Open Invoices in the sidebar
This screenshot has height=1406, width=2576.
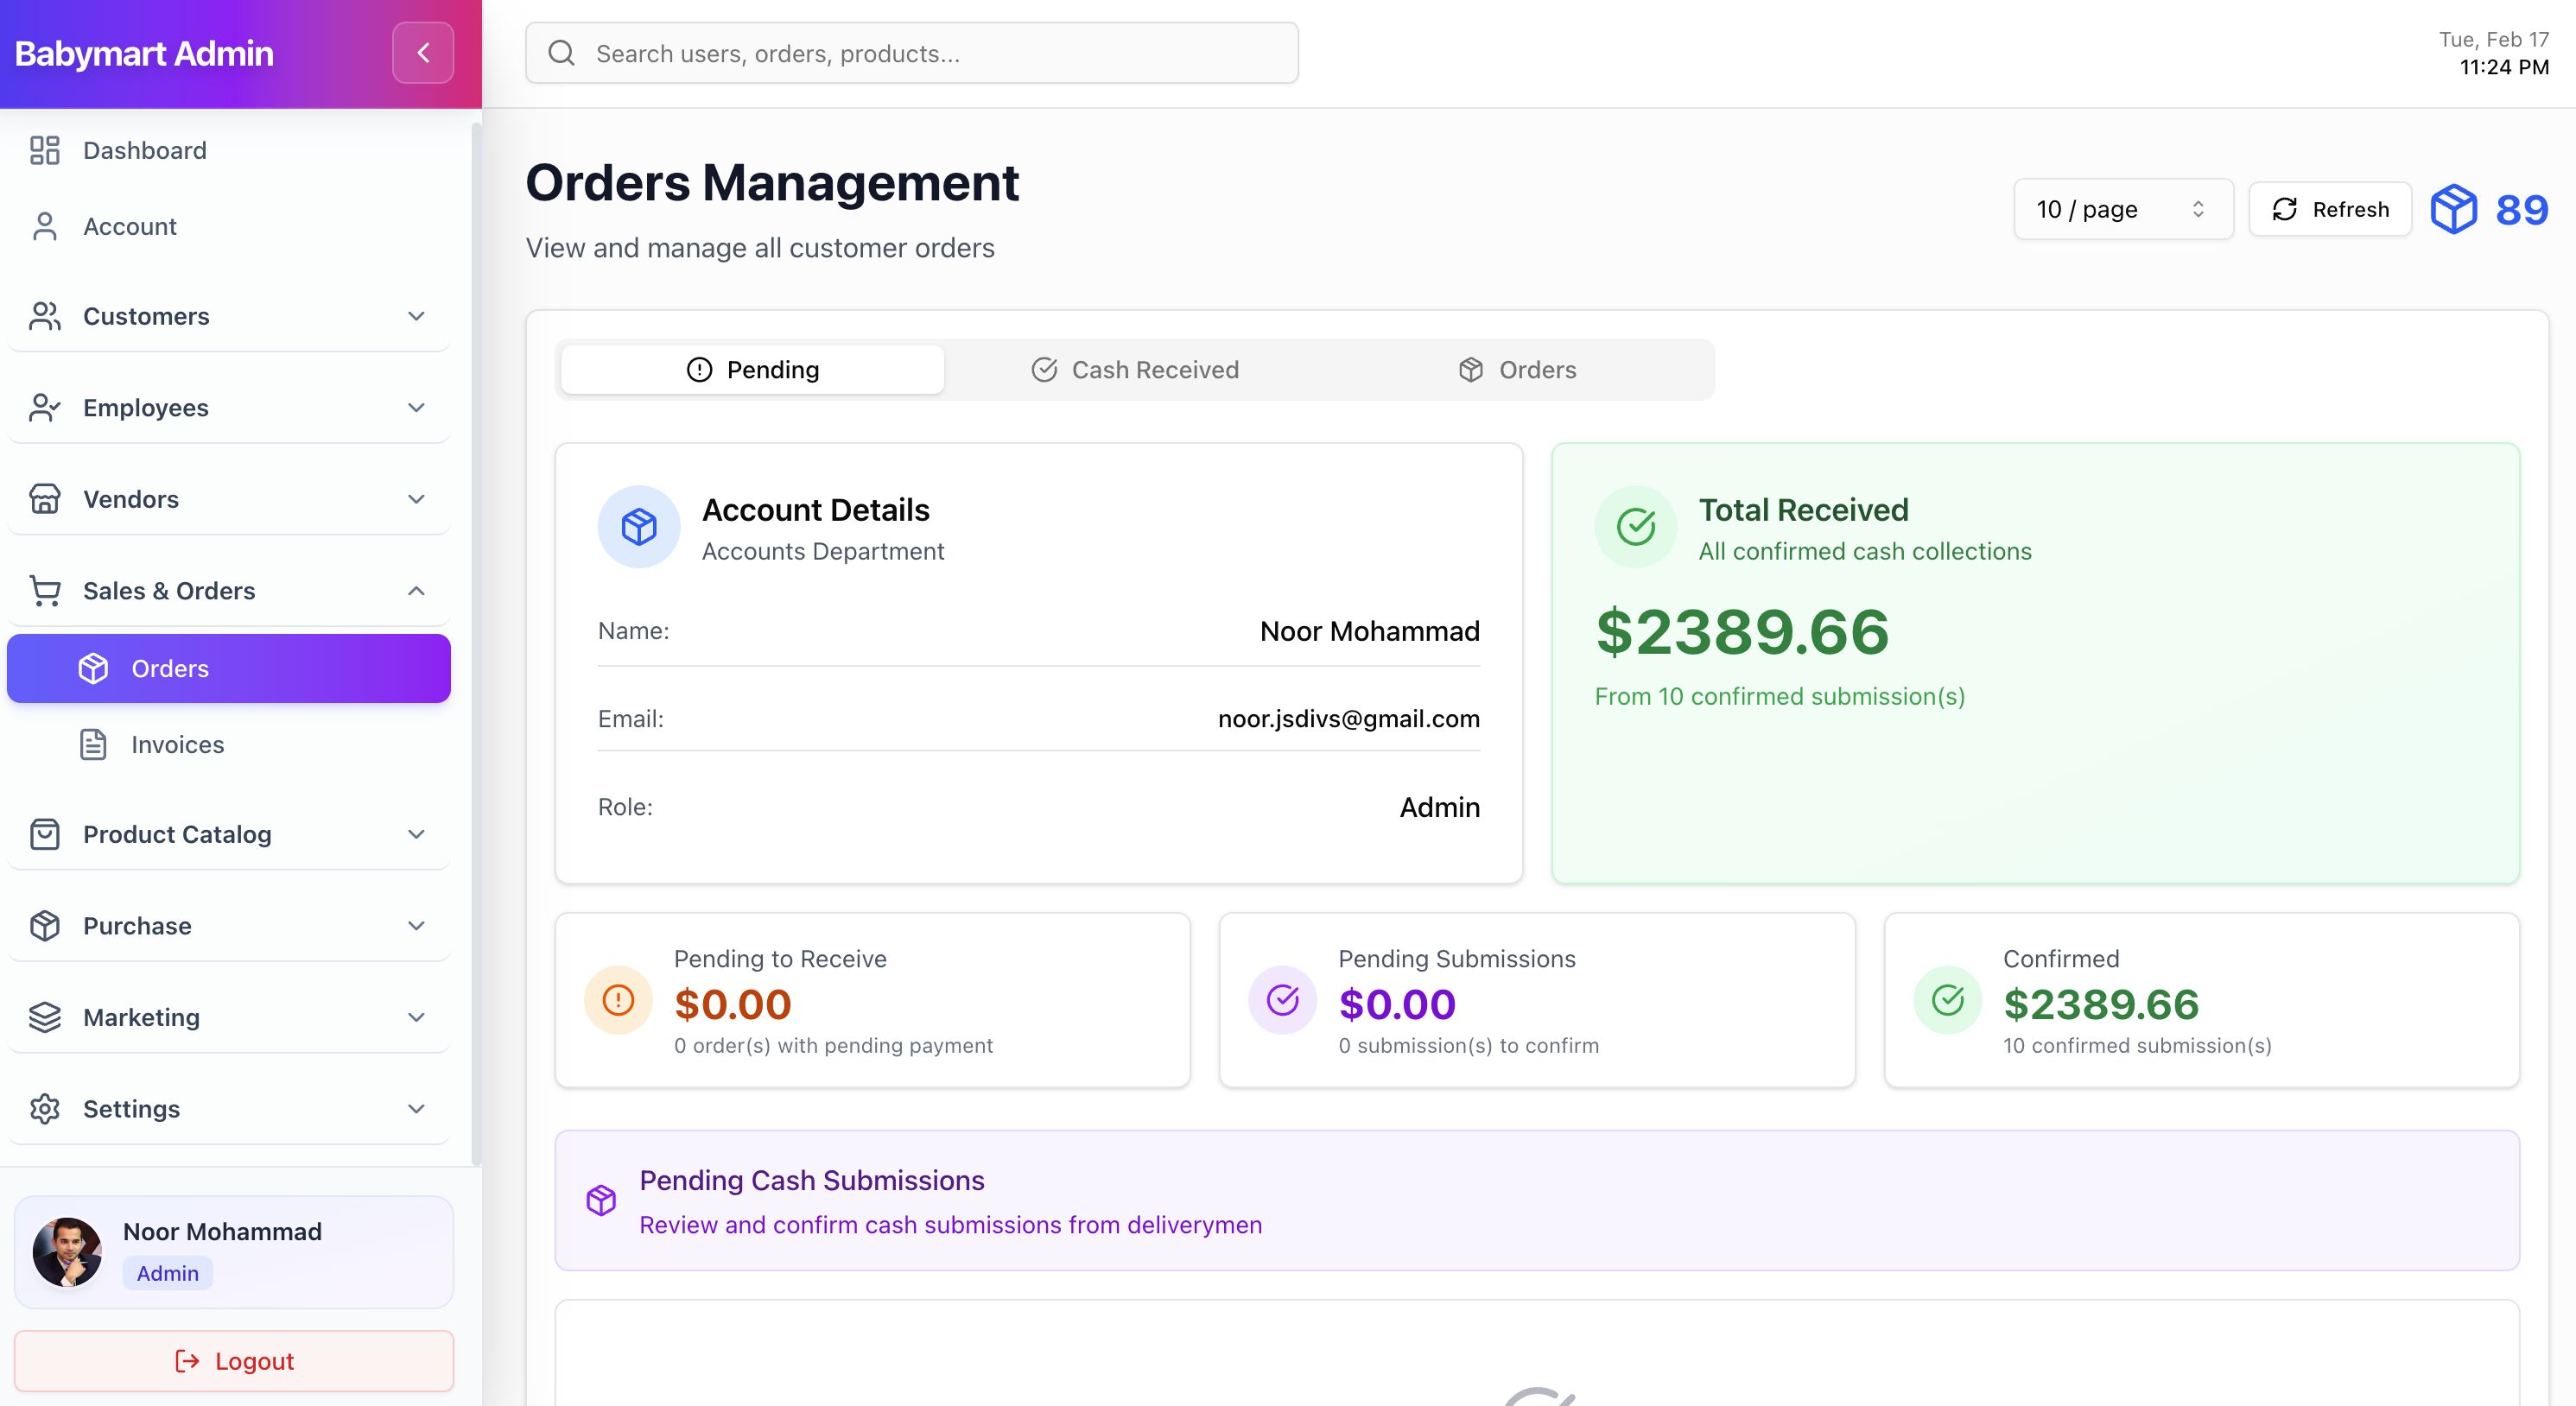tap(177, 745)
